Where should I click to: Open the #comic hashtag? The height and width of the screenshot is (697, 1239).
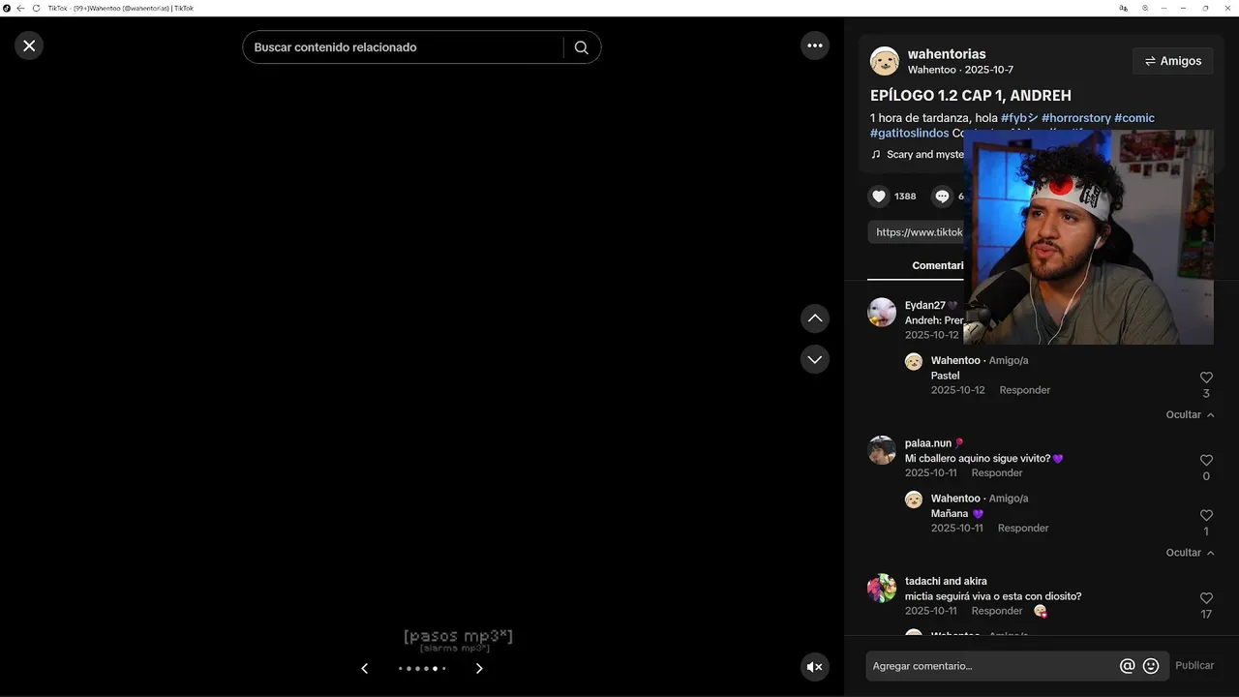click(x=1134, y=118)
